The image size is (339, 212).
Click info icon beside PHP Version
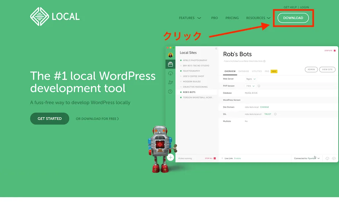(x=259, y=86)
